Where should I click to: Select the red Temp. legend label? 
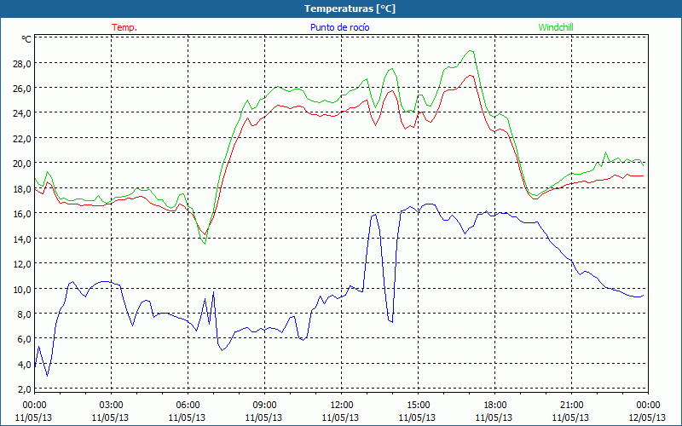[x=124, y=27]
